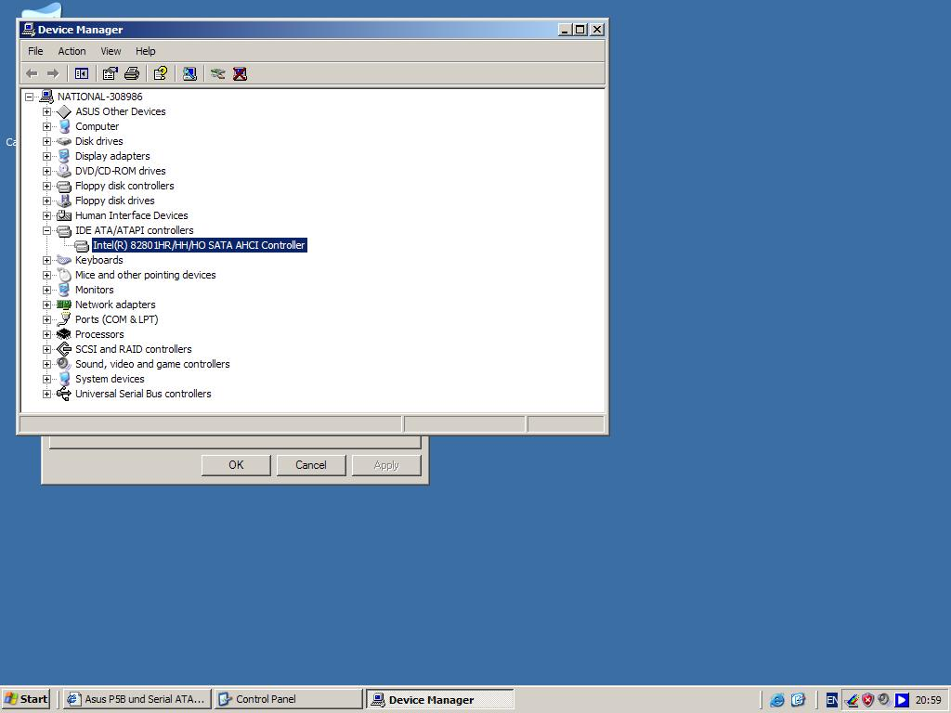Viewport: 951px width, 713px height.
Task: Click the Internet Explorer quick launch icon
Action: (777, 700)
